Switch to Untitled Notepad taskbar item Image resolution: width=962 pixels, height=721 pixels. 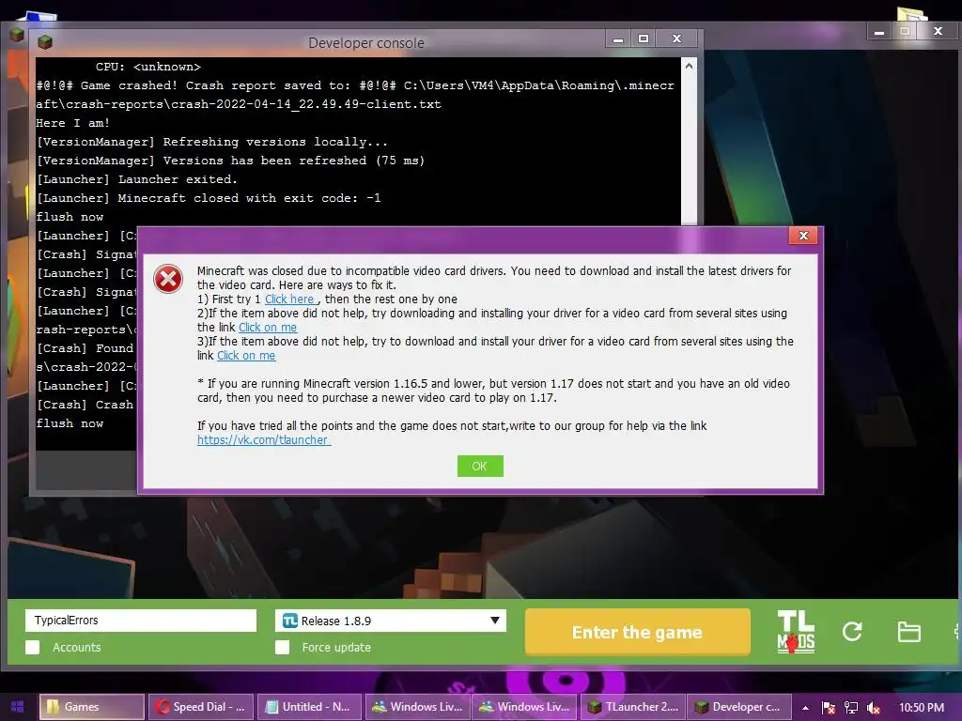308,707
